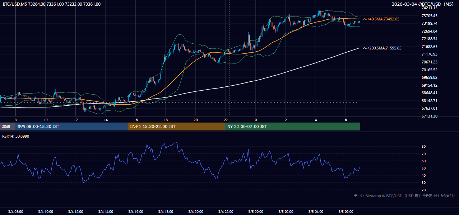The width and height of the screenshot is (459, 215).
Task: Click the hour tick 14 under the price chart
Action: (106, 120)
